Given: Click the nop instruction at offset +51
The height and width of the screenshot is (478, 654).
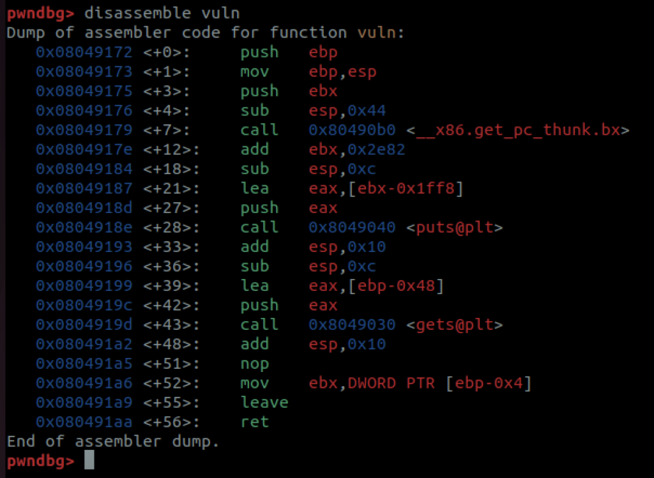Looking at the screenshot, I should pyautogui.click(x=254, y=364).
